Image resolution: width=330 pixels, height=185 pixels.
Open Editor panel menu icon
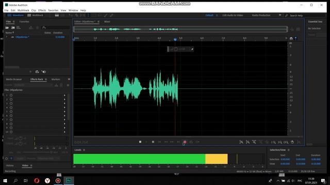(x=98, y=22)
